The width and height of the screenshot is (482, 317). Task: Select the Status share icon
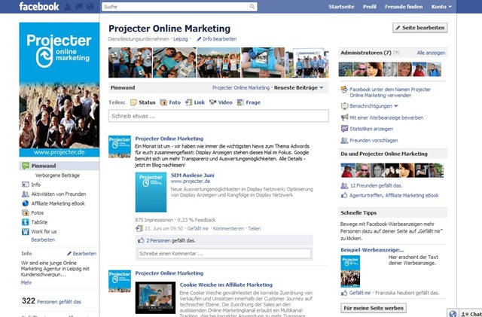133,102
